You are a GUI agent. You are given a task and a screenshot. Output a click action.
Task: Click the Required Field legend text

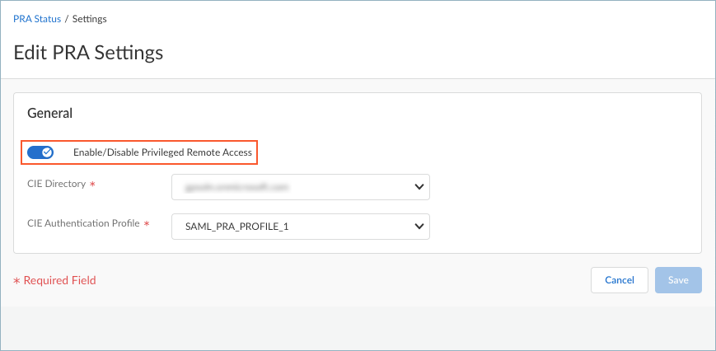pyautogui.click(x=59, y=281)
